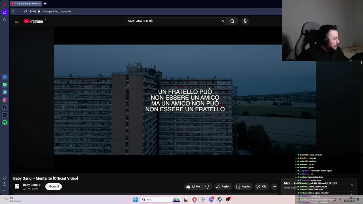Open Steam from the taskbar

(x=220, y=199)
